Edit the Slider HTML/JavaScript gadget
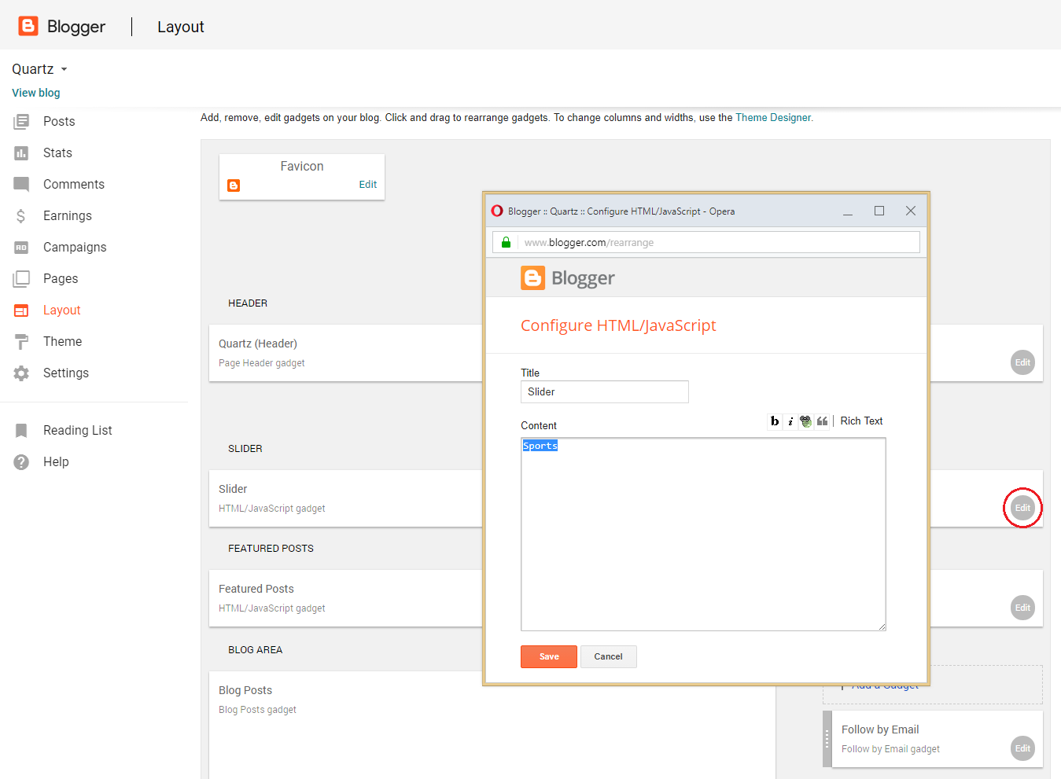Image resolution: width=1061 pixels, height=779 pixels. (x=1022, y=508)
